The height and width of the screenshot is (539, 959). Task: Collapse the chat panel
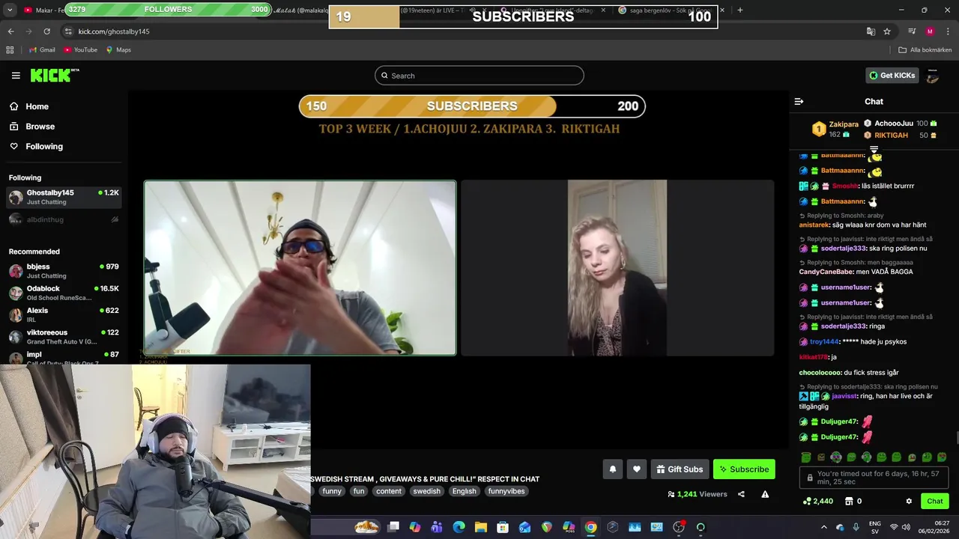click(x=799, y=102)
